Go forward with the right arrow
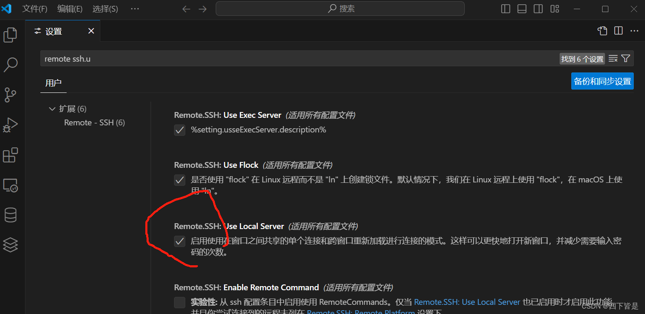This screenshot has width=645, height=314. click(x=203, y=9)
